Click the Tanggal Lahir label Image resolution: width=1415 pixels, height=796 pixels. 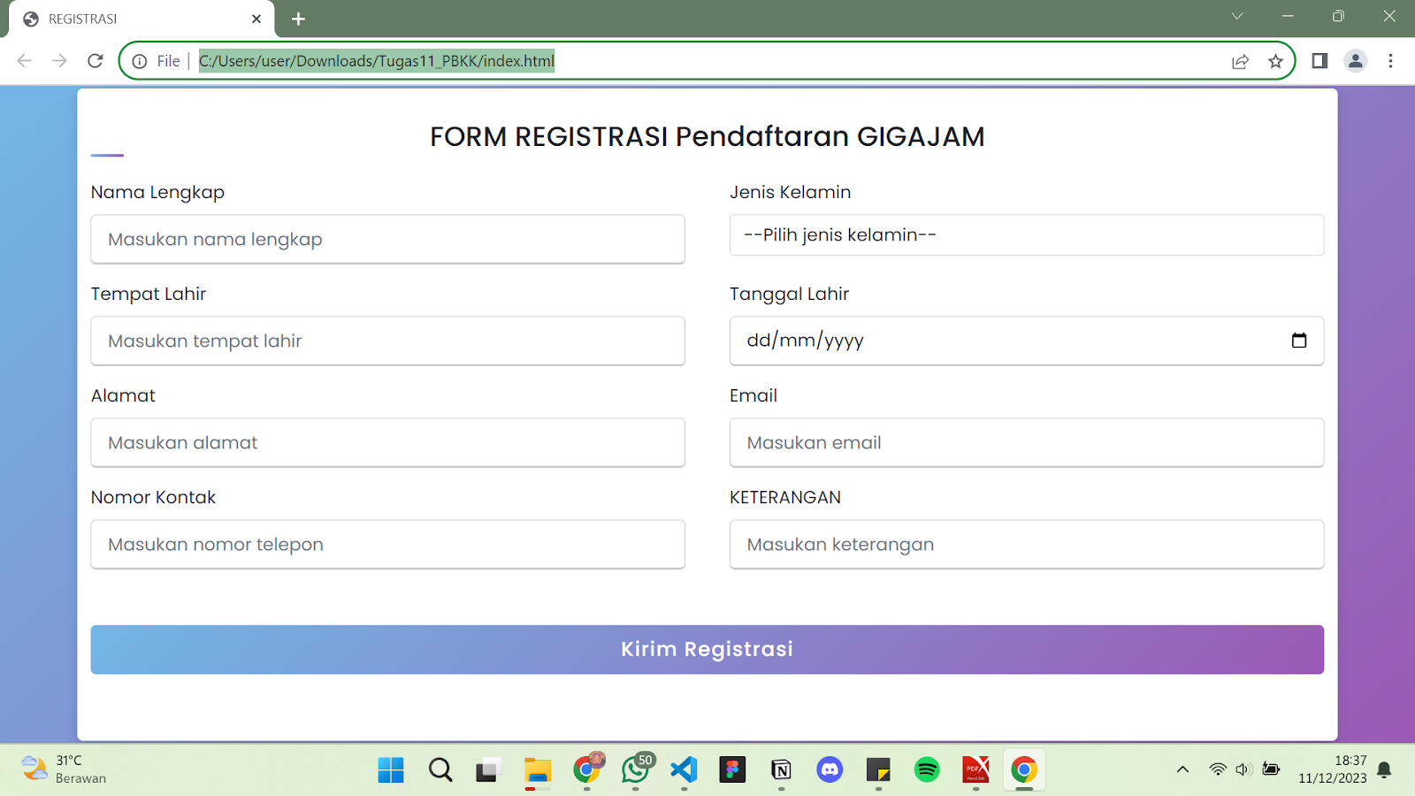(789, 295)
